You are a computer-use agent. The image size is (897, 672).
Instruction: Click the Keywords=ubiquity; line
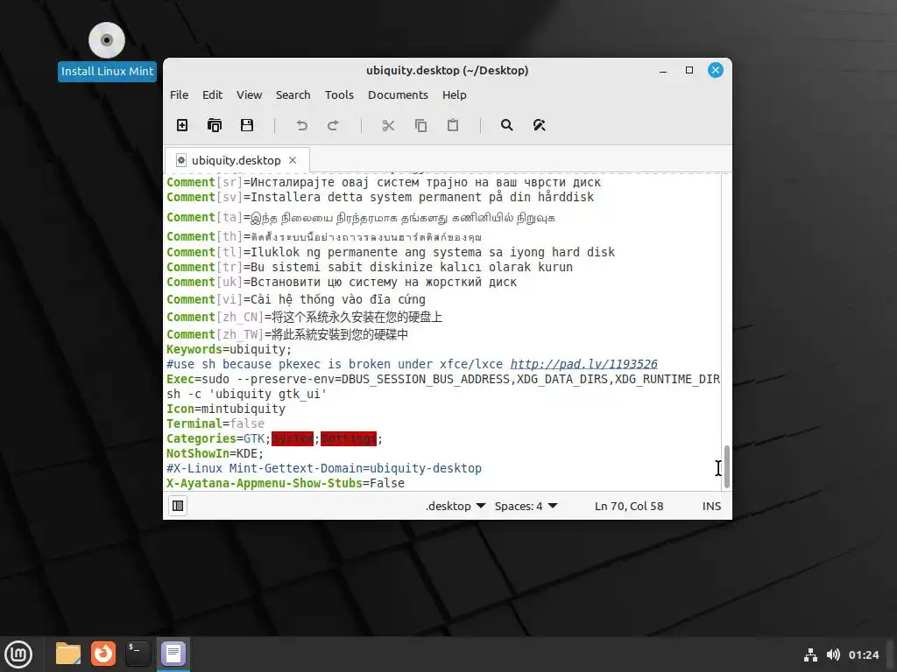click(x=229, y=349)
